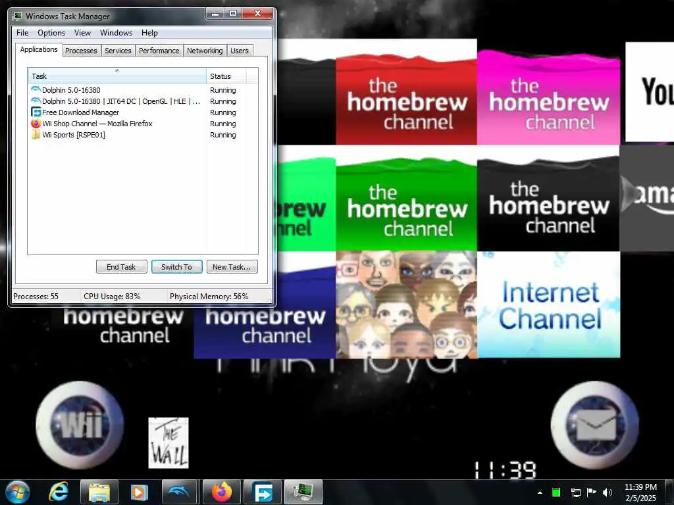Screen dimensions: 674x505
Task: Show hidden system tray icons arrow
Action: click(540, 493)
